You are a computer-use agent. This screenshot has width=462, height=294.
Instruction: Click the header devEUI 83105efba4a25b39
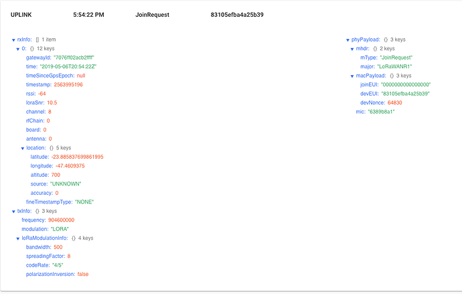click(237, 15)
